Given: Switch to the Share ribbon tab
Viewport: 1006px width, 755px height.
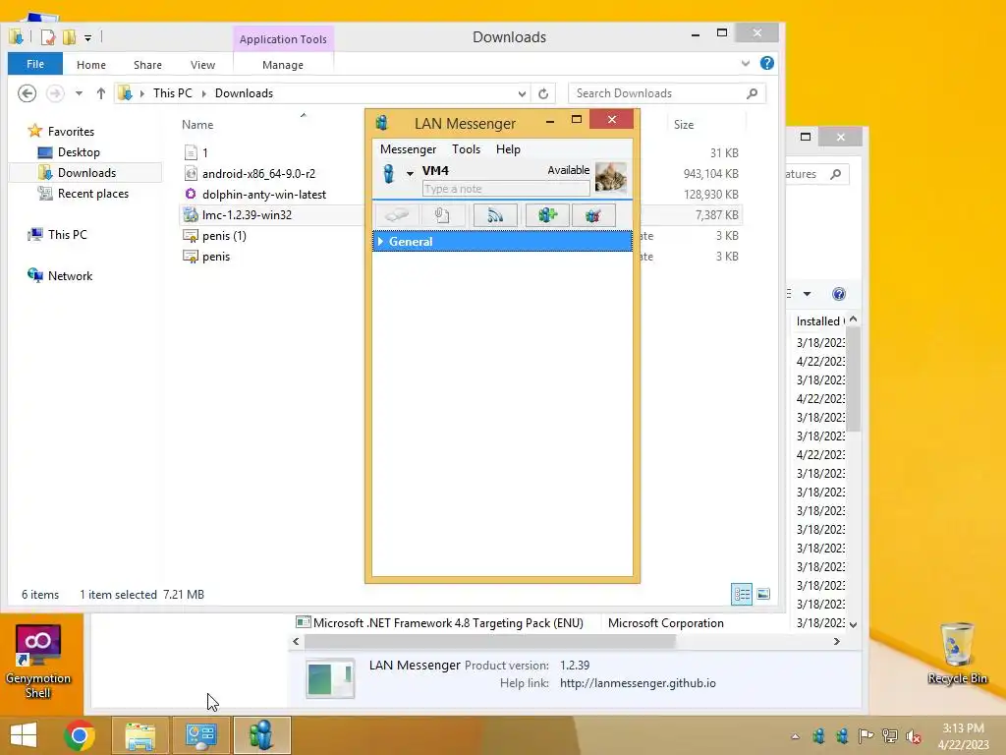Looking at the screenshot, I should click(x=147, y=65).
